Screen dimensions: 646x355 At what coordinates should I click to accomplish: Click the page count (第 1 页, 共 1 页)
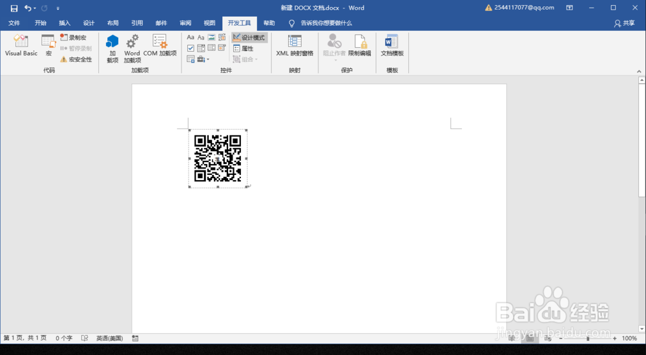click(25, 338)
